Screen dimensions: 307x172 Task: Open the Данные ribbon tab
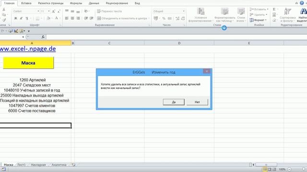(94, 3)
